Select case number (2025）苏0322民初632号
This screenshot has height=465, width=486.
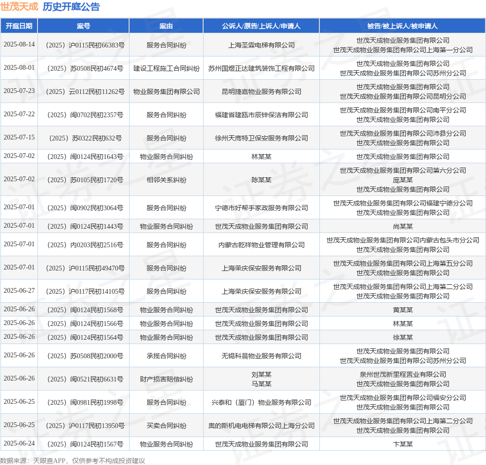[x=85, y=138]
